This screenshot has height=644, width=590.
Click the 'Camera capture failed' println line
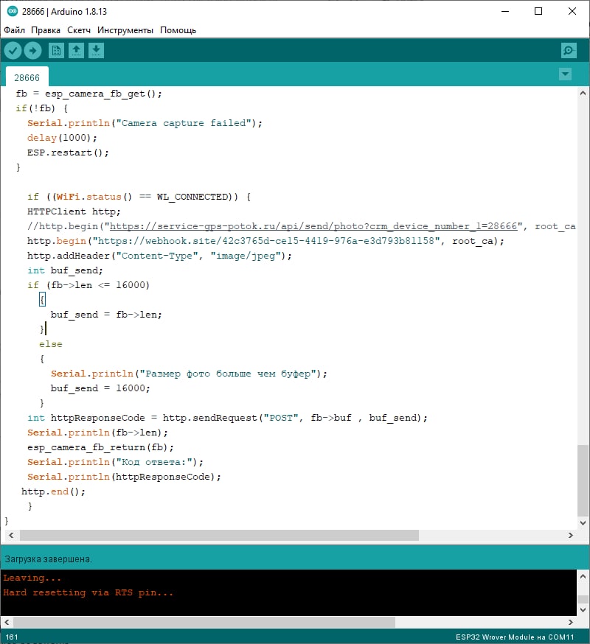(145, 123)
